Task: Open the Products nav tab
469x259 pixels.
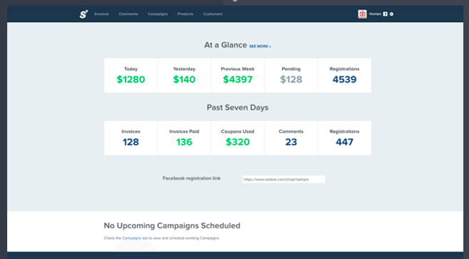Action: click(x=186, y=14)
